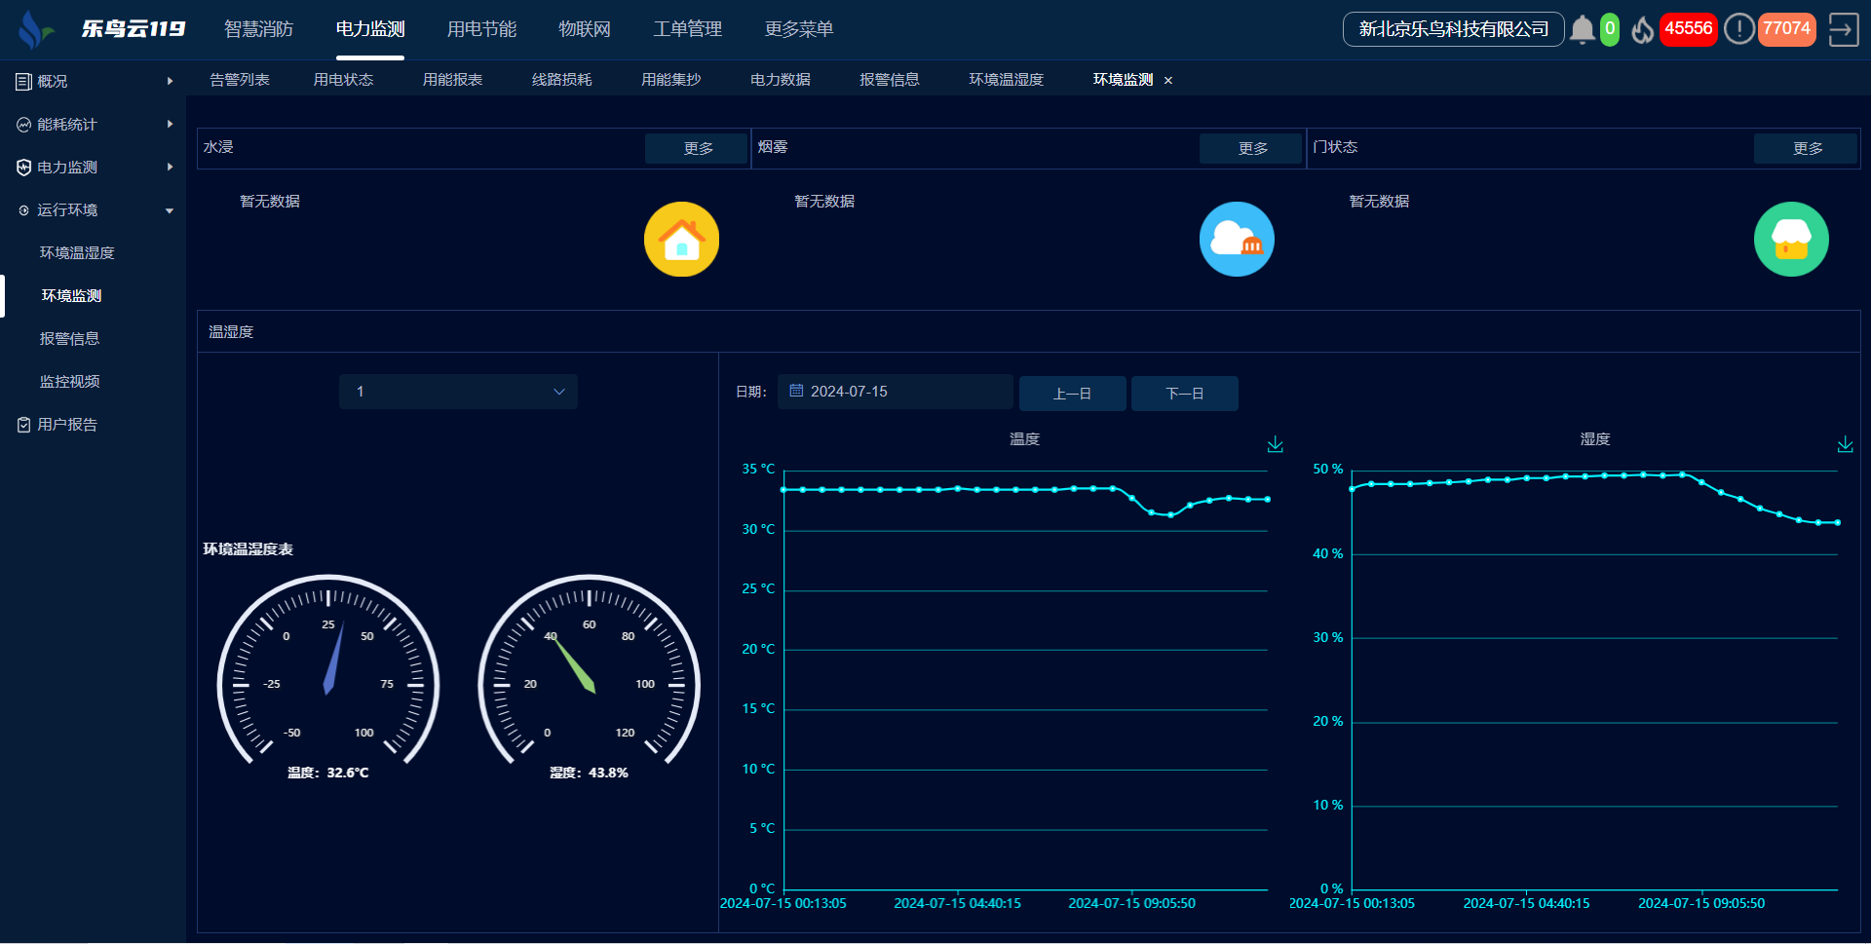Close the 环境监测 tab

coord(1168,81)
